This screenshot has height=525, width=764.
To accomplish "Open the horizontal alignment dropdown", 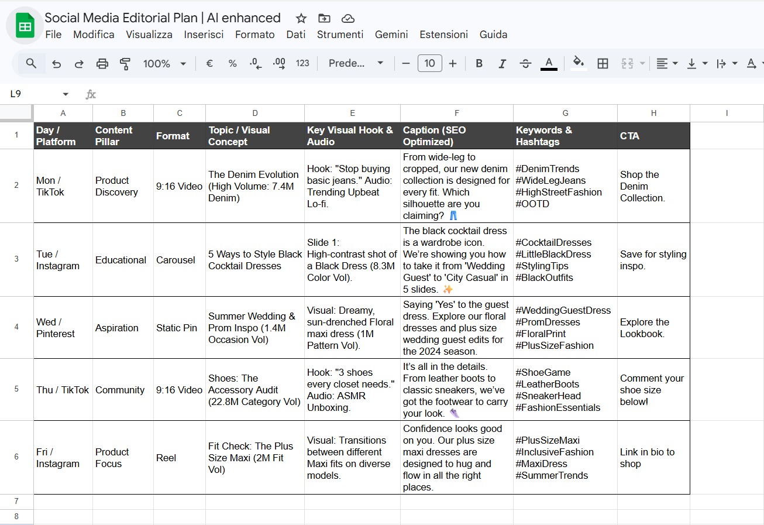I will pos(666,63).
